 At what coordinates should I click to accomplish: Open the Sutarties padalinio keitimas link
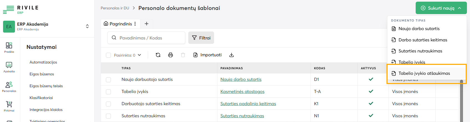coord(248,104)
